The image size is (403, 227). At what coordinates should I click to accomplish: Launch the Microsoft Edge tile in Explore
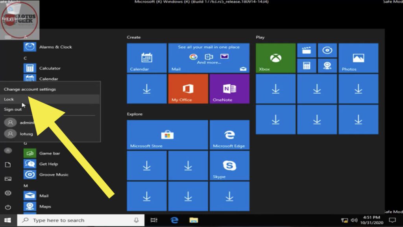tap(229, 135)
